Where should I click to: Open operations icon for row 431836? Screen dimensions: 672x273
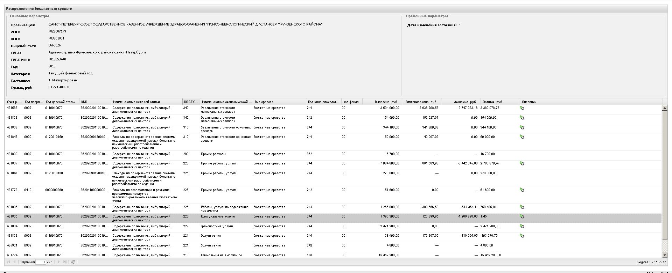(x=522, y=207)
